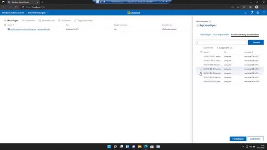The image size is (267, 150).
Task: Select the Active Directory durchsuchen tab
Action: (245, 35)
